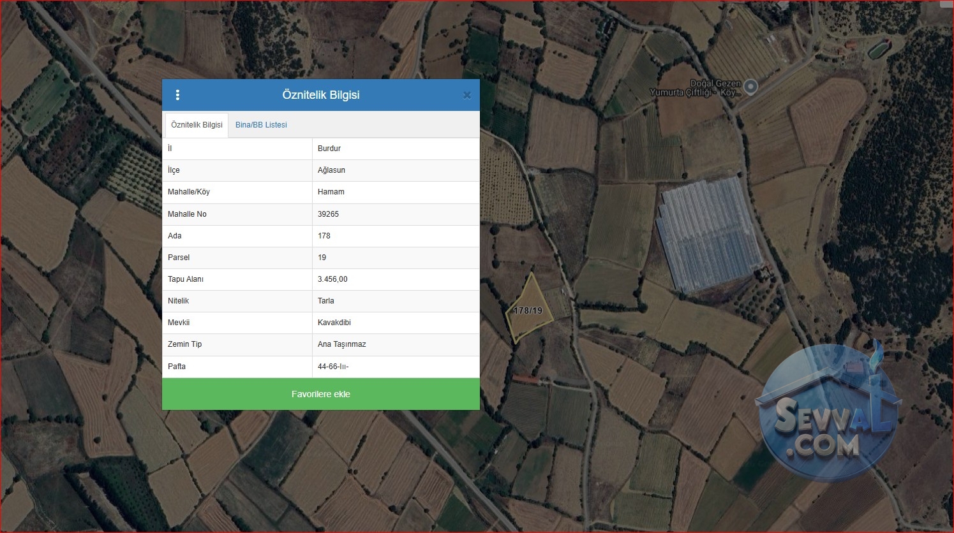Click the Hamam value cell
Screen dimensions: 954x533
[x=396, y=192]
